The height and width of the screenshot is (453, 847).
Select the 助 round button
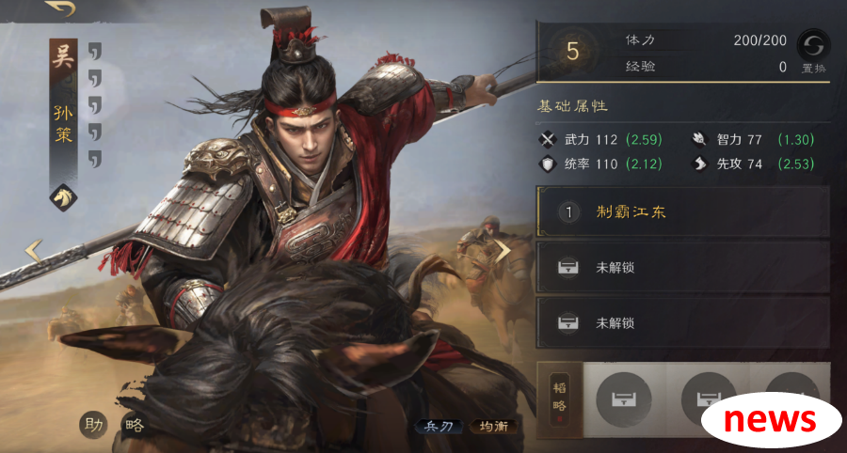tap(93, 425)
